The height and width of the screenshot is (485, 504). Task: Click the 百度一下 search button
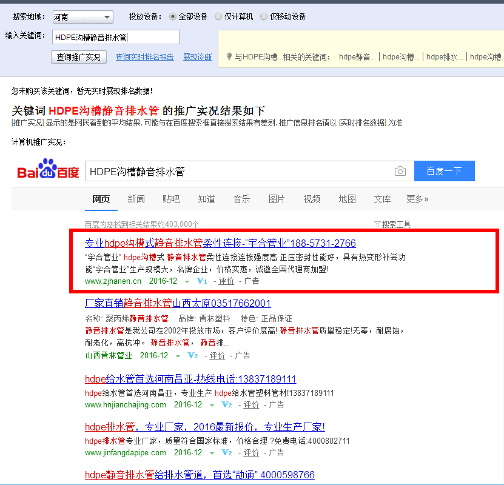444,171
